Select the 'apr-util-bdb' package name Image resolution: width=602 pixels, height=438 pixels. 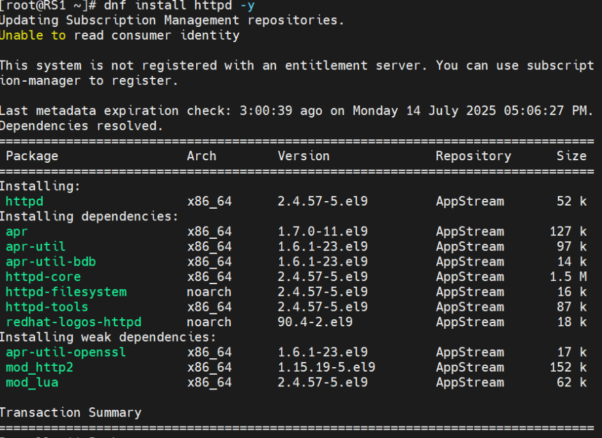pyautogui.click(x=50, y=262)
